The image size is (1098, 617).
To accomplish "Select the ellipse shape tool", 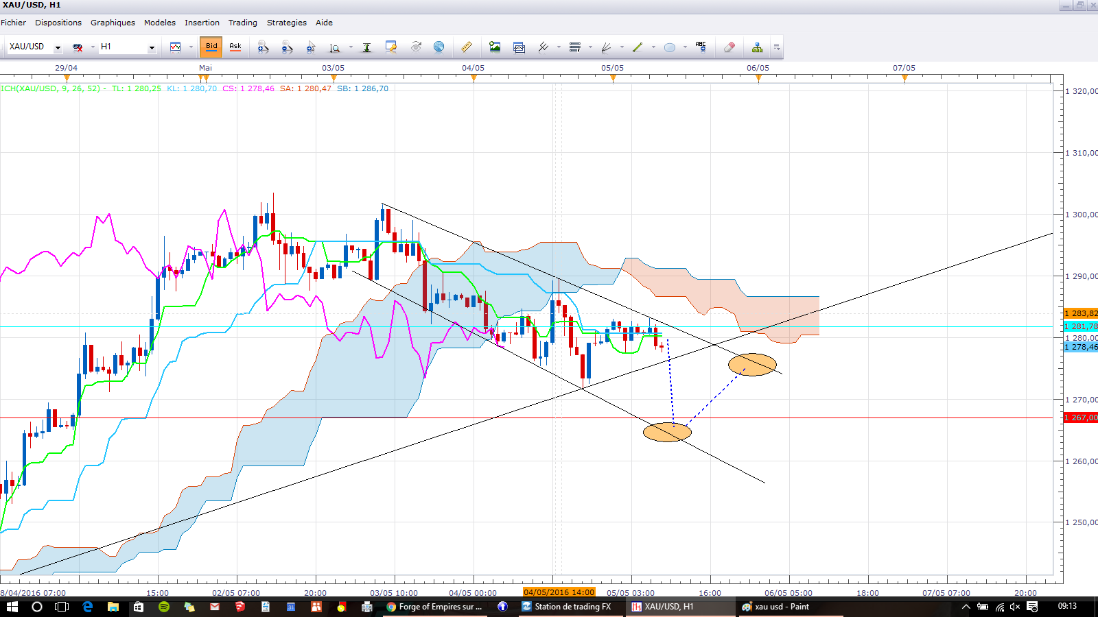I will (670, 47).
